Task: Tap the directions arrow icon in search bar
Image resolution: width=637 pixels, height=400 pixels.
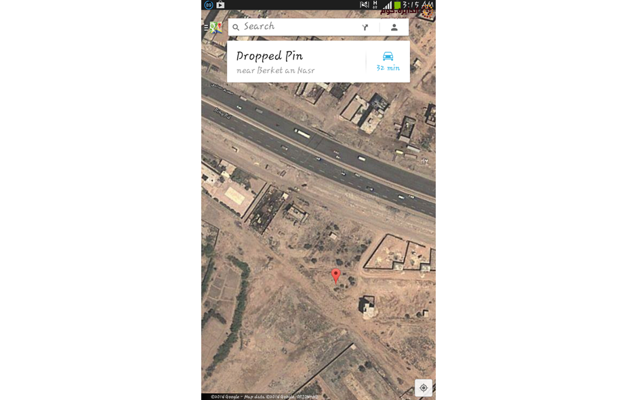Action: [365, 27]
